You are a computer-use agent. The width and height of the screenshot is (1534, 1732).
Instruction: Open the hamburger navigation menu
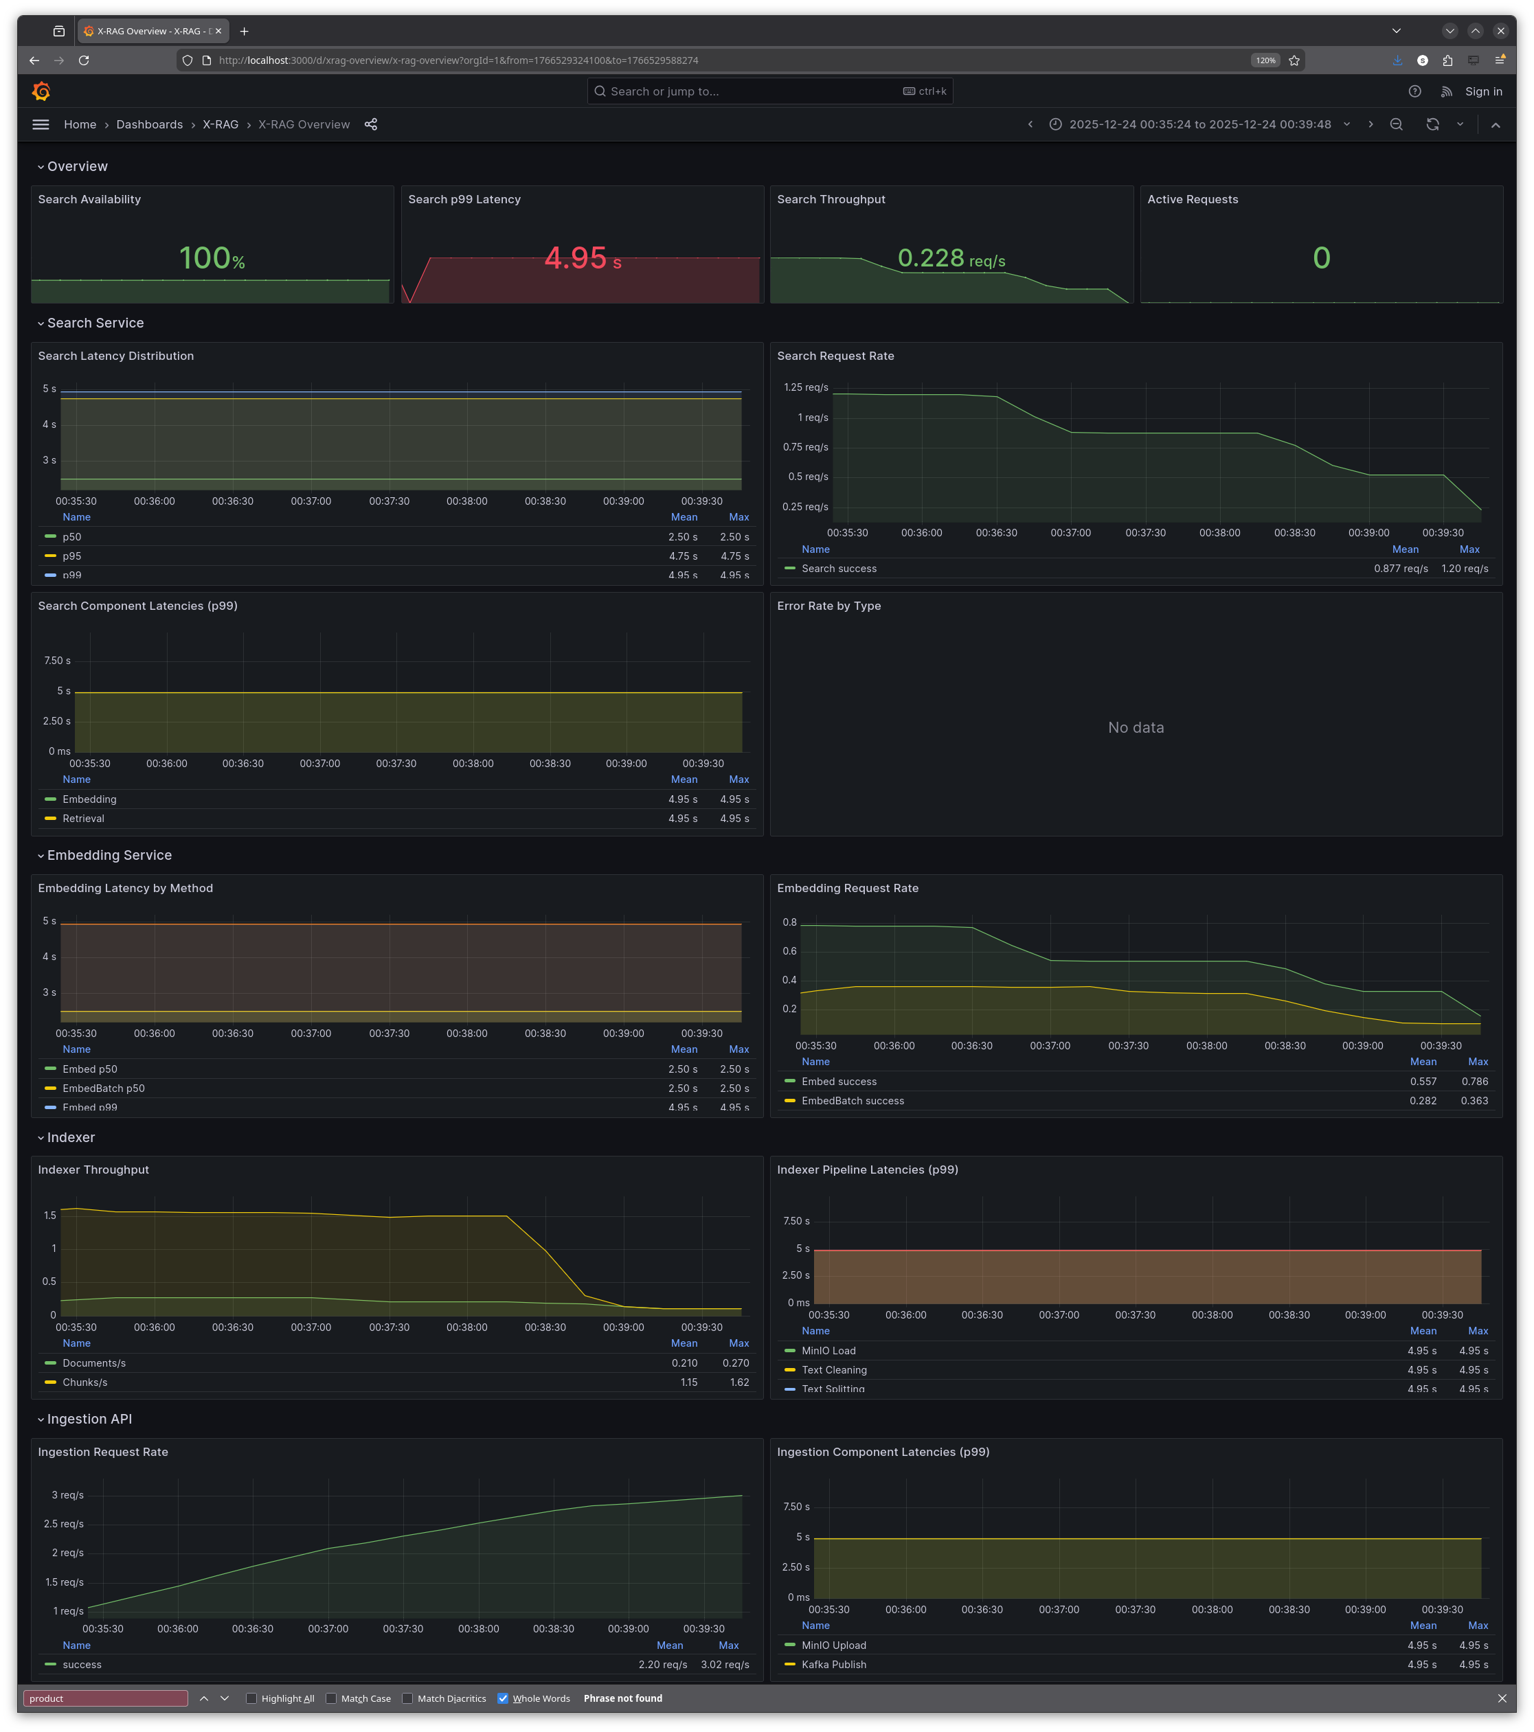(40, 124)
